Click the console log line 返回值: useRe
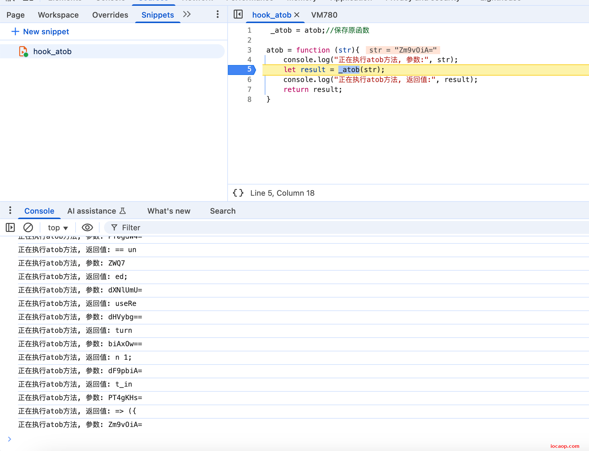Image resolution: width=589 pixels, height=451 pixels. (303, 304)
